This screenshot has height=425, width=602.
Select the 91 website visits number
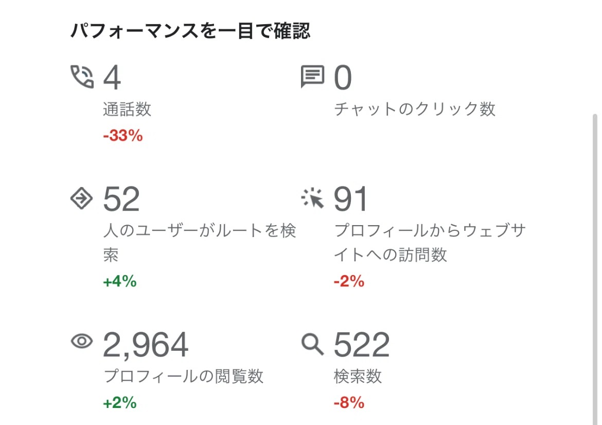(351, 199)
